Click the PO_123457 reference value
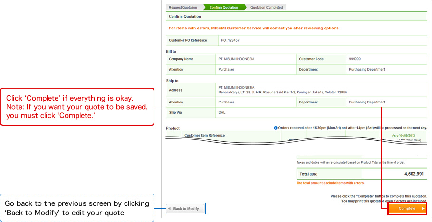This screenshot has height=222, width=432. [230, 40]
